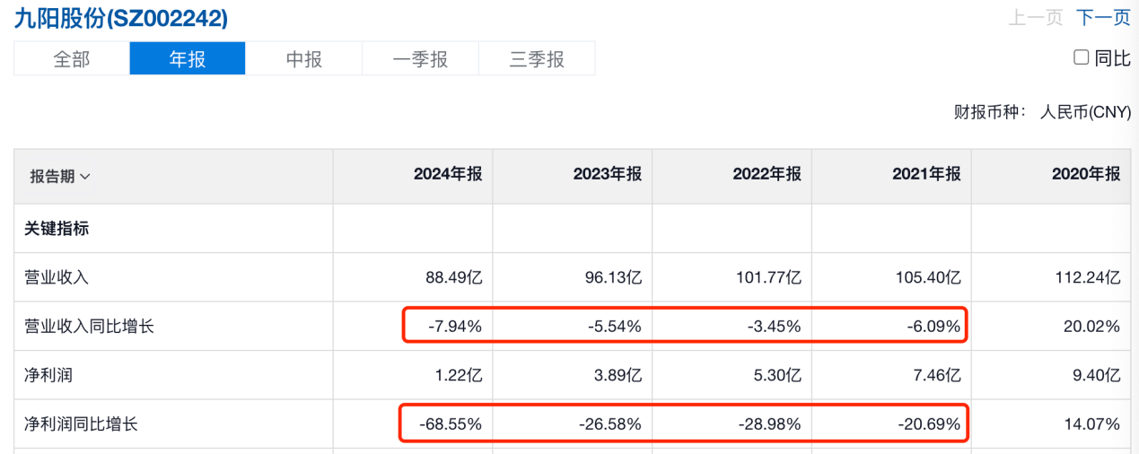Screen dimensions: 1139x454
Task: Open the 中报 tab
Action: point(304,59)
